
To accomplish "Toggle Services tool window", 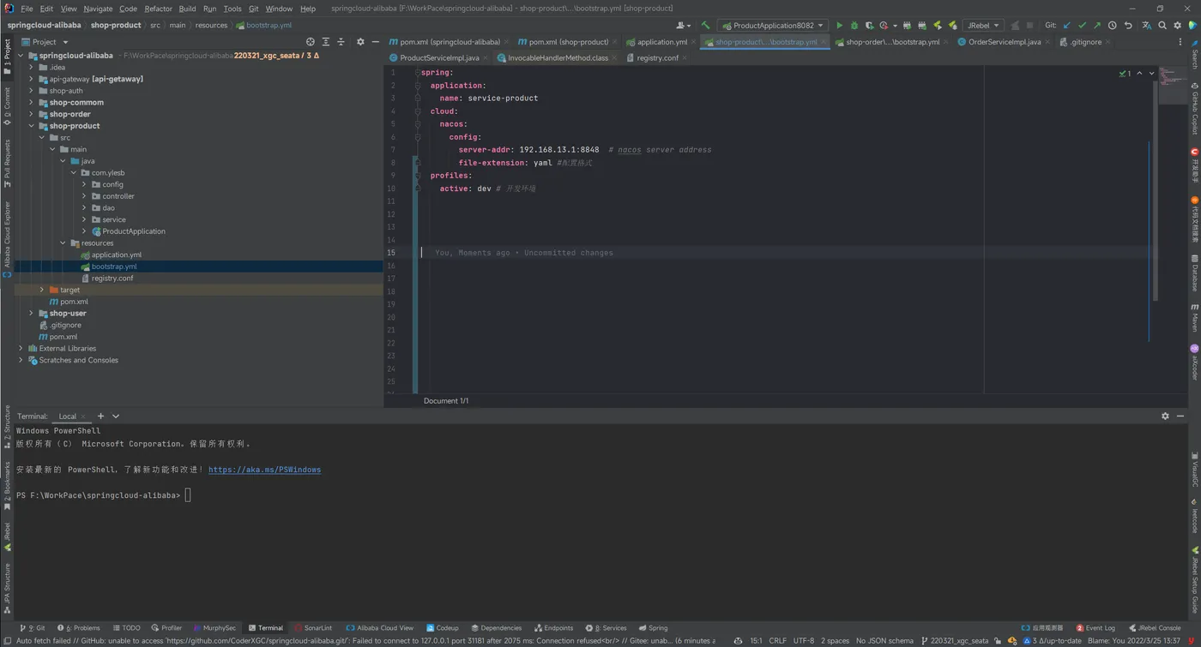I will (606, 628).
